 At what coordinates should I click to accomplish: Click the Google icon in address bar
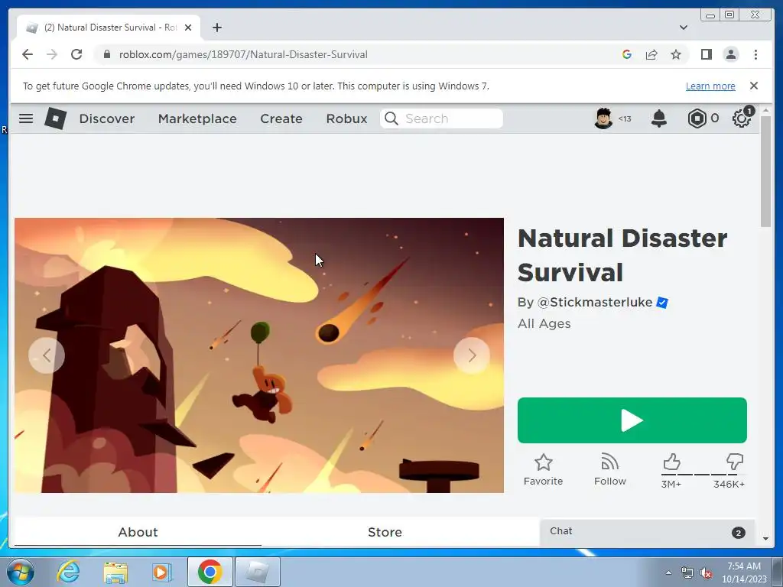(x=627, y=54)
